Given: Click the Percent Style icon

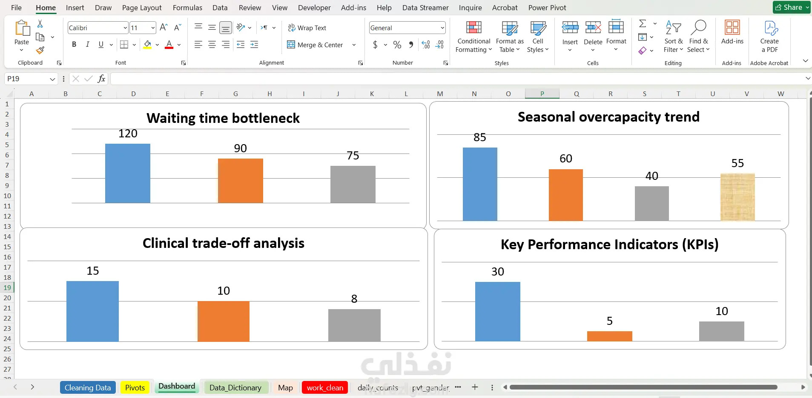Looking at the screenshot, I should [397, 45].
